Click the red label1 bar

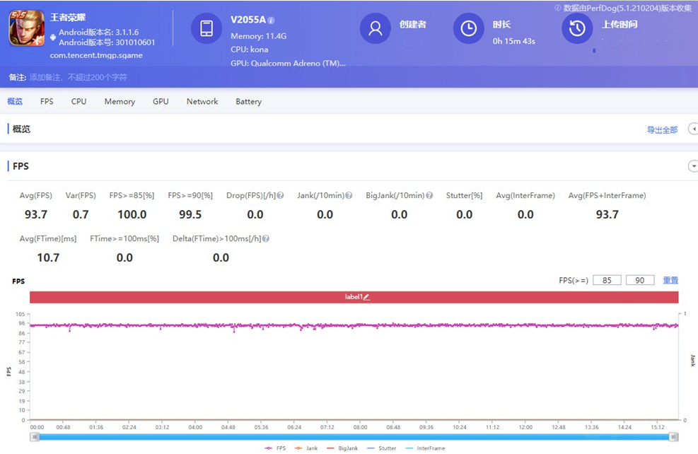[354, 297]
